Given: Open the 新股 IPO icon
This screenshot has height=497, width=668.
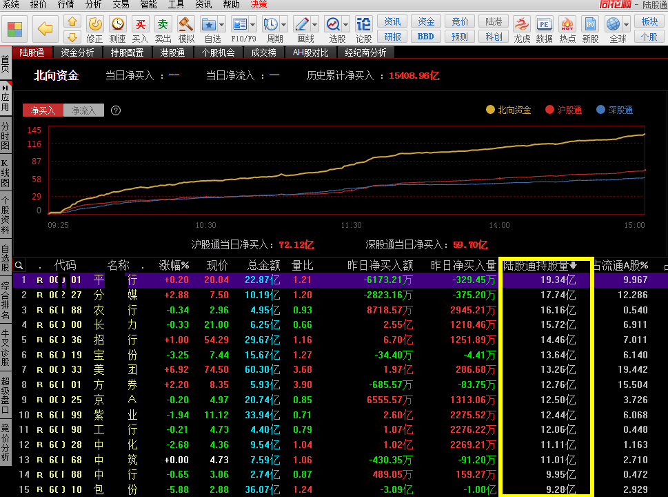Looking at the screenshot, I should [590, 30].
